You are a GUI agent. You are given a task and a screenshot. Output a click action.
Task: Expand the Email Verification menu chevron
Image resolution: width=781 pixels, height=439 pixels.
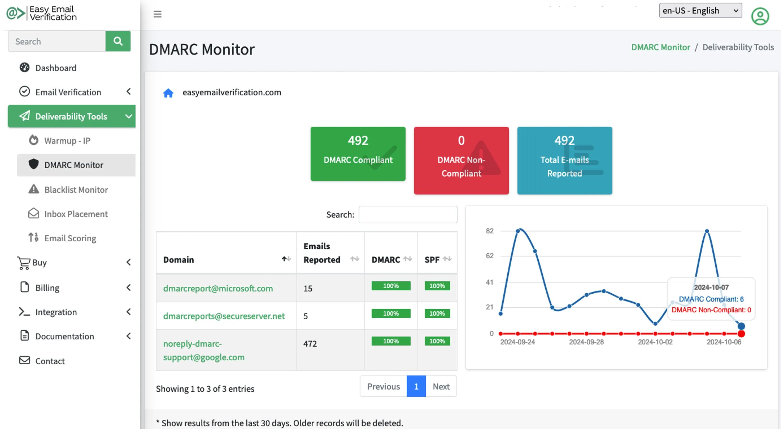click(129, 92)
